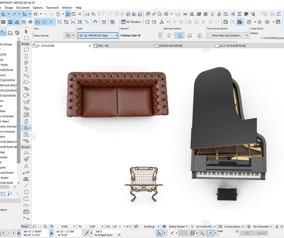Select third geometry method option
Viewport: 284px width, 238px height.
pos(190,36)
